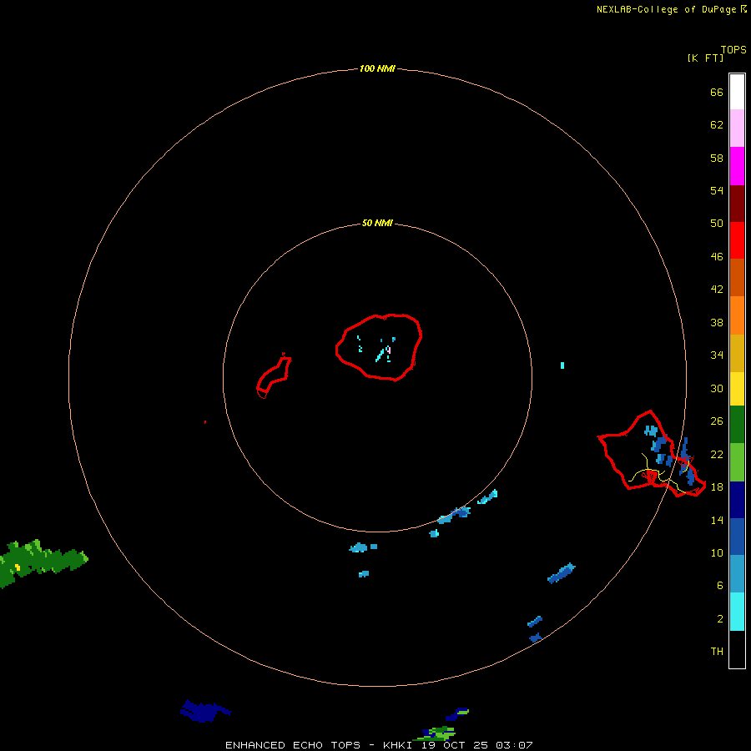This screenshot has height=751, width=751.
Task: Click the legend value "34"
Action: coord(717,355)
